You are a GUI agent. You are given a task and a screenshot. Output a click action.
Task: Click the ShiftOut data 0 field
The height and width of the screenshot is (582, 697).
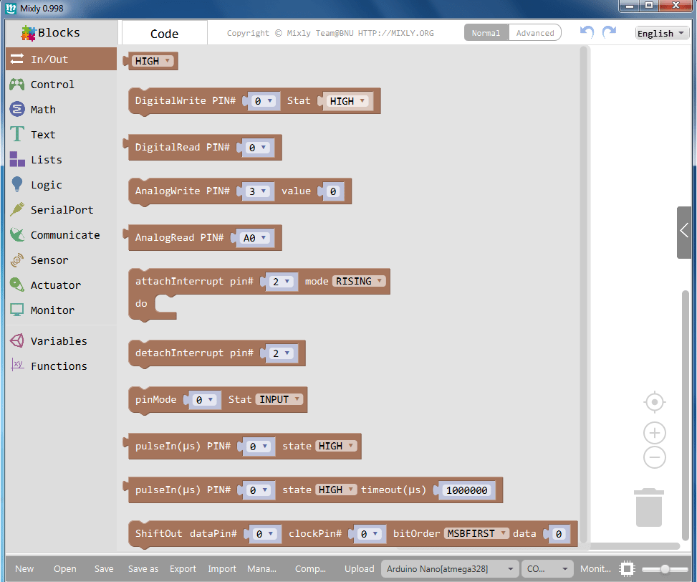click(559, 533)
